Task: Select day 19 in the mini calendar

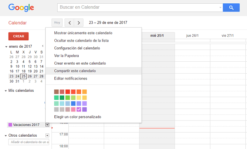Action: click(30, 71)
